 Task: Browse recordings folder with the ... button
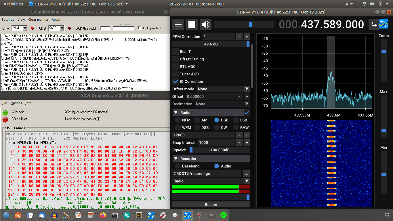(x=246, y=174)
